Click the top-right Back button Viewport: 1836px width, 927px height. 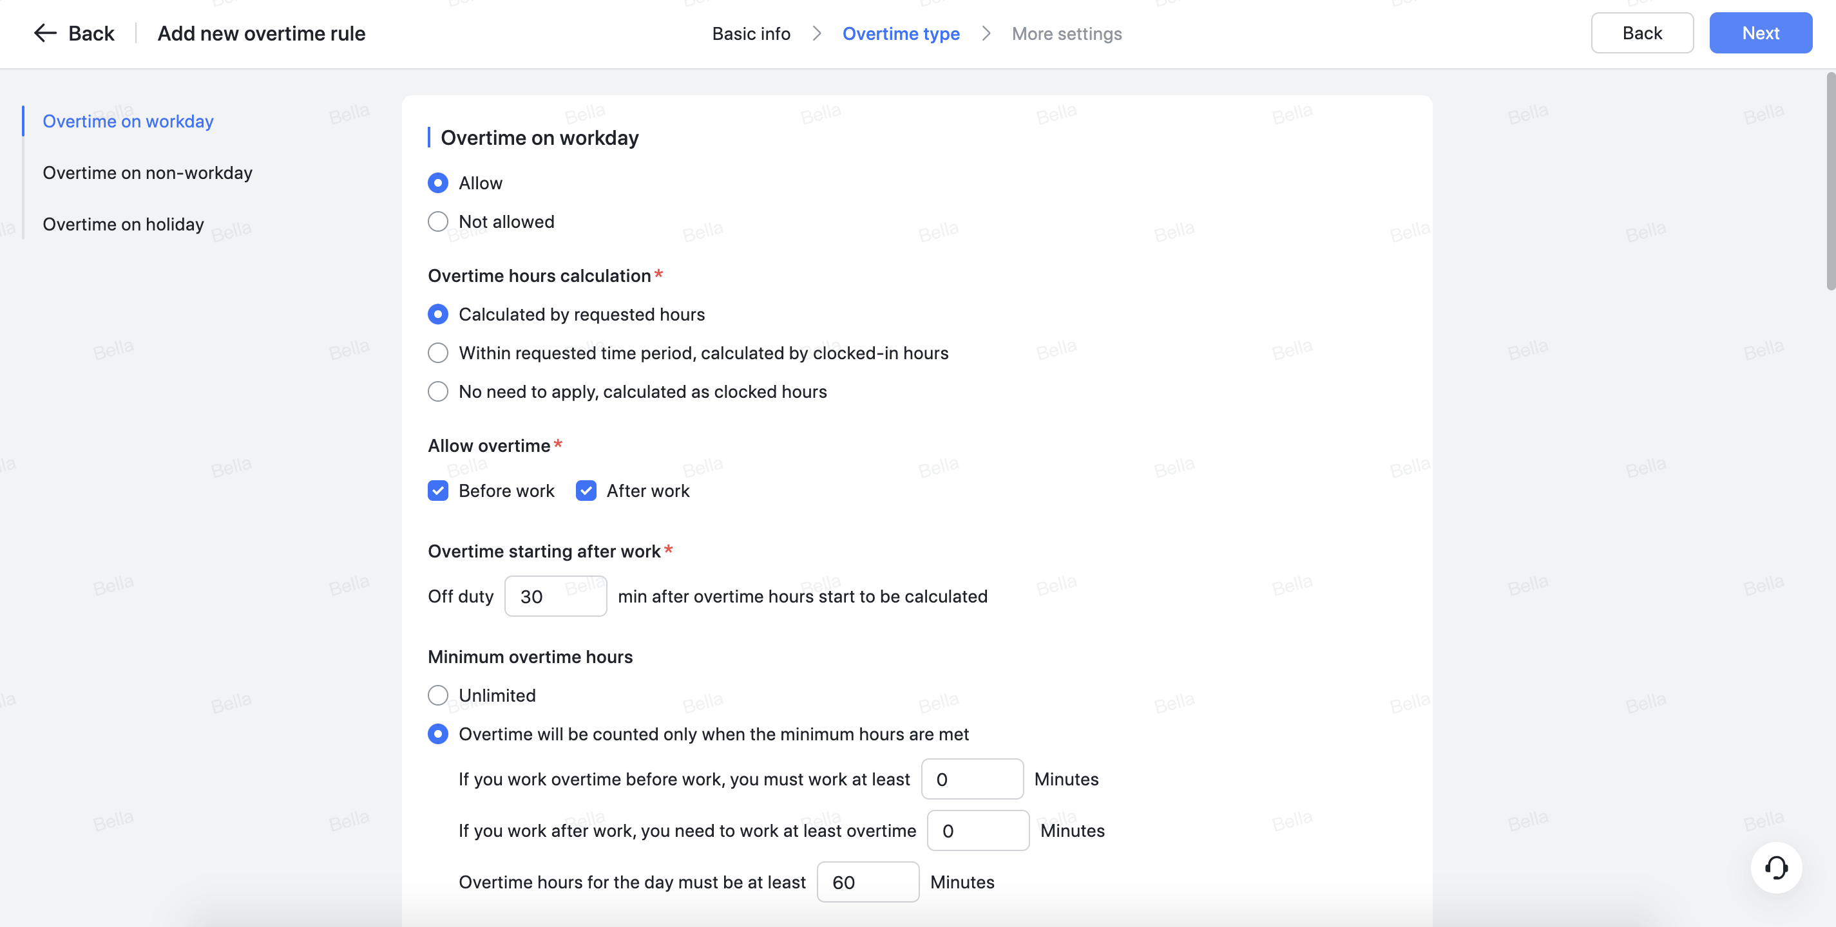point(1642,33)
